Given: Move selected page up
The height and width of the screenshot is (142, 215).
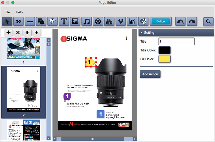Looking at the screenshot, I should (x=27, y=32).
